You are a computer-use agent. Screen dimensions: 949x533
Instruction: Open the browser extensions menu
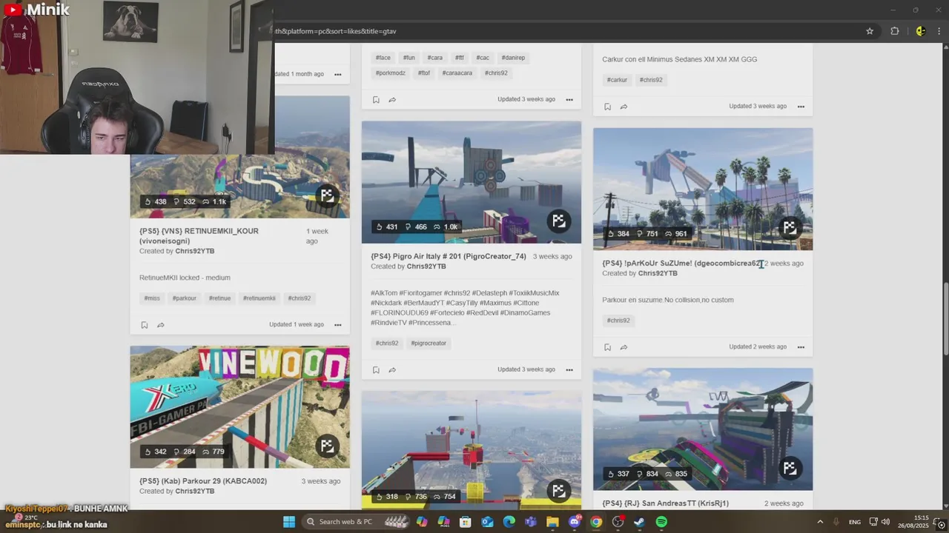click(x=895, y=31)
